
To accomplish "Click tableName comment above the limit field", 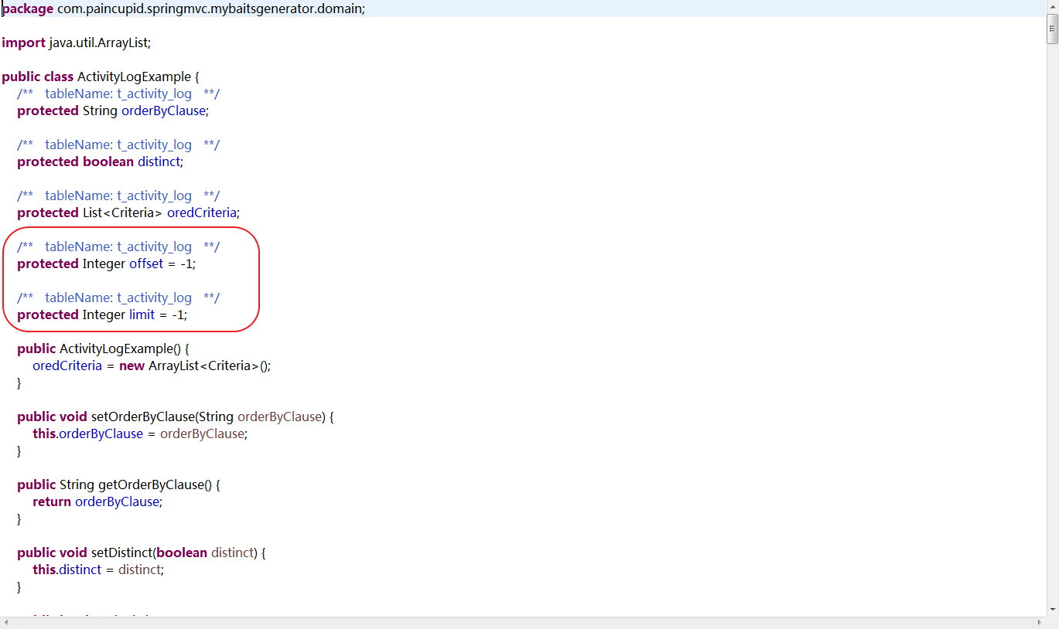I will (118, 297).
